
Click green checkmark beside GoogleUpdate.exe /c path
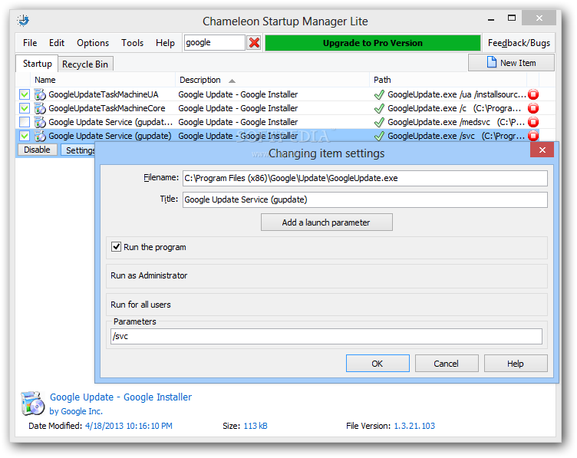tap(379, 108)
